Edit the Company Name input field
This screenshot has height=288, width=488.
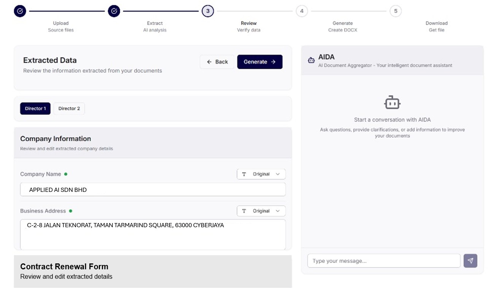pos(153,190)
